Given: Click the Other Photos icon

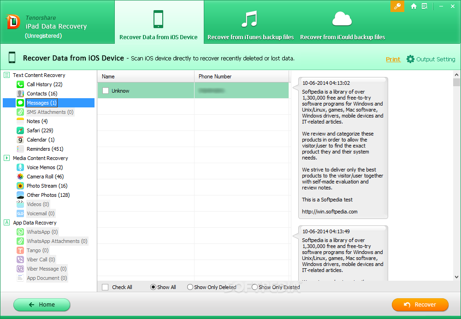Looking at the screenshot, I should point(20,195).
